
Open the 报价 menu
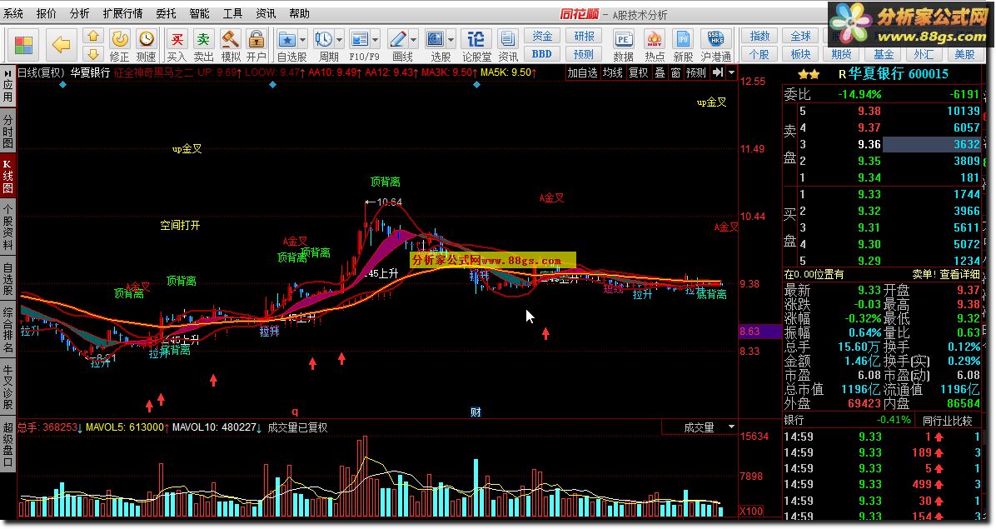[x=47, y=13]
